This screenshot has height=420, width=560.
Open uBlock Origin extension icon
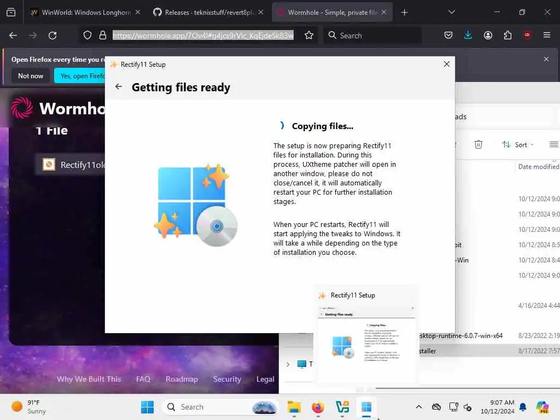click(527, 35)
